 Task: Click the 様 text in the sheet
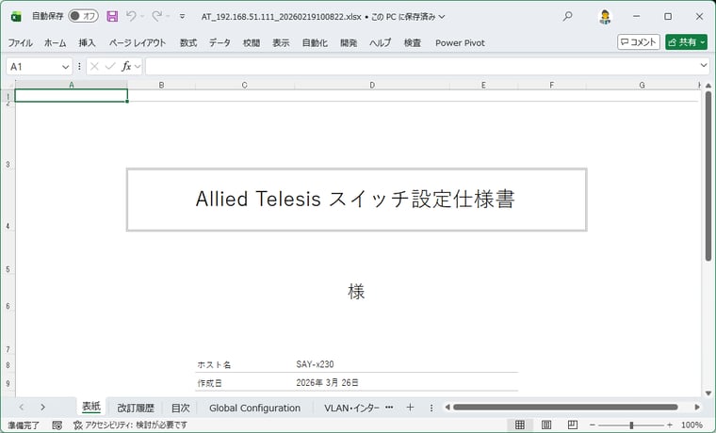(x=356, y=292)
